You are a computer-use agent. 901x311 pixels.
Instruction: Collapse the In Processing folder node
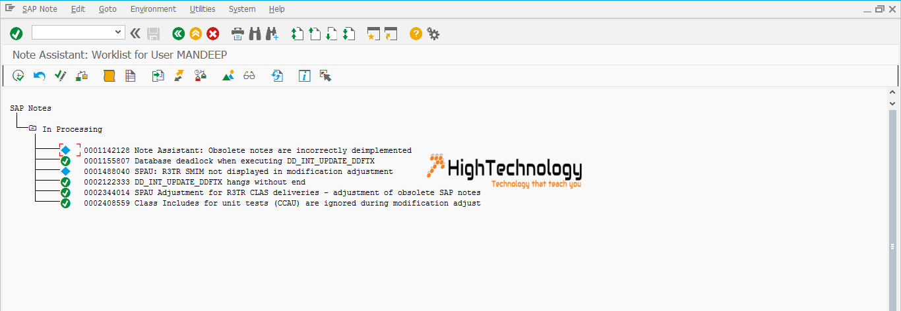[x=32, y=129]
